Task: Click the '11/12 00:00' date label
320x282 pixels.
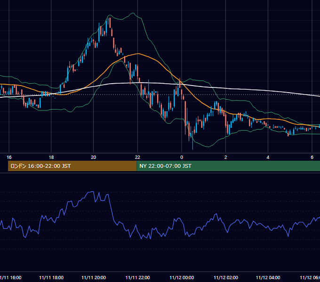Action: point(182,278)
